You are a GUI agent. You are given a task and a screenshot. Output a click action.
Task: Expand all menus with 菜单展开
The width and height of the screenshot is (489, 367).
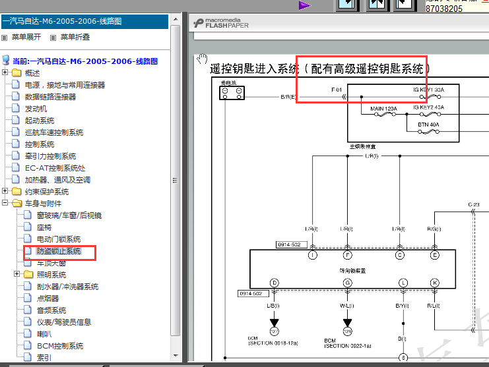click(x=26, y=37)
